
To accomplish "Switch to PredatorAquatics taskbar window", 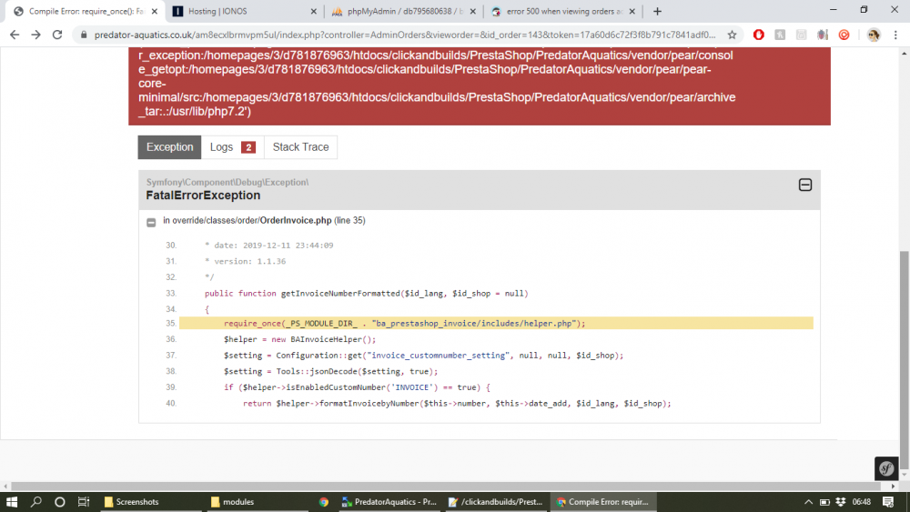I will pos(389,502).
